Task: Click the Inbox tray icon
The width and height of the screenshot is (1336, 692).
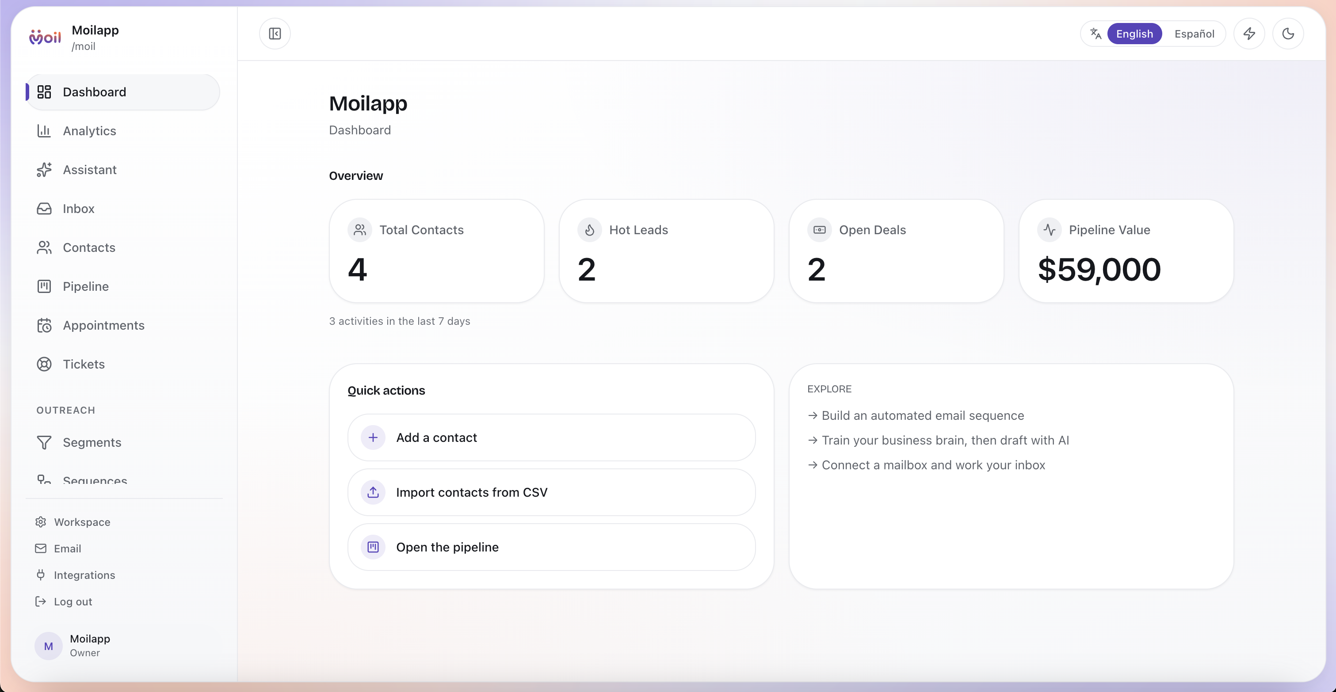Action: click(44, 209)
